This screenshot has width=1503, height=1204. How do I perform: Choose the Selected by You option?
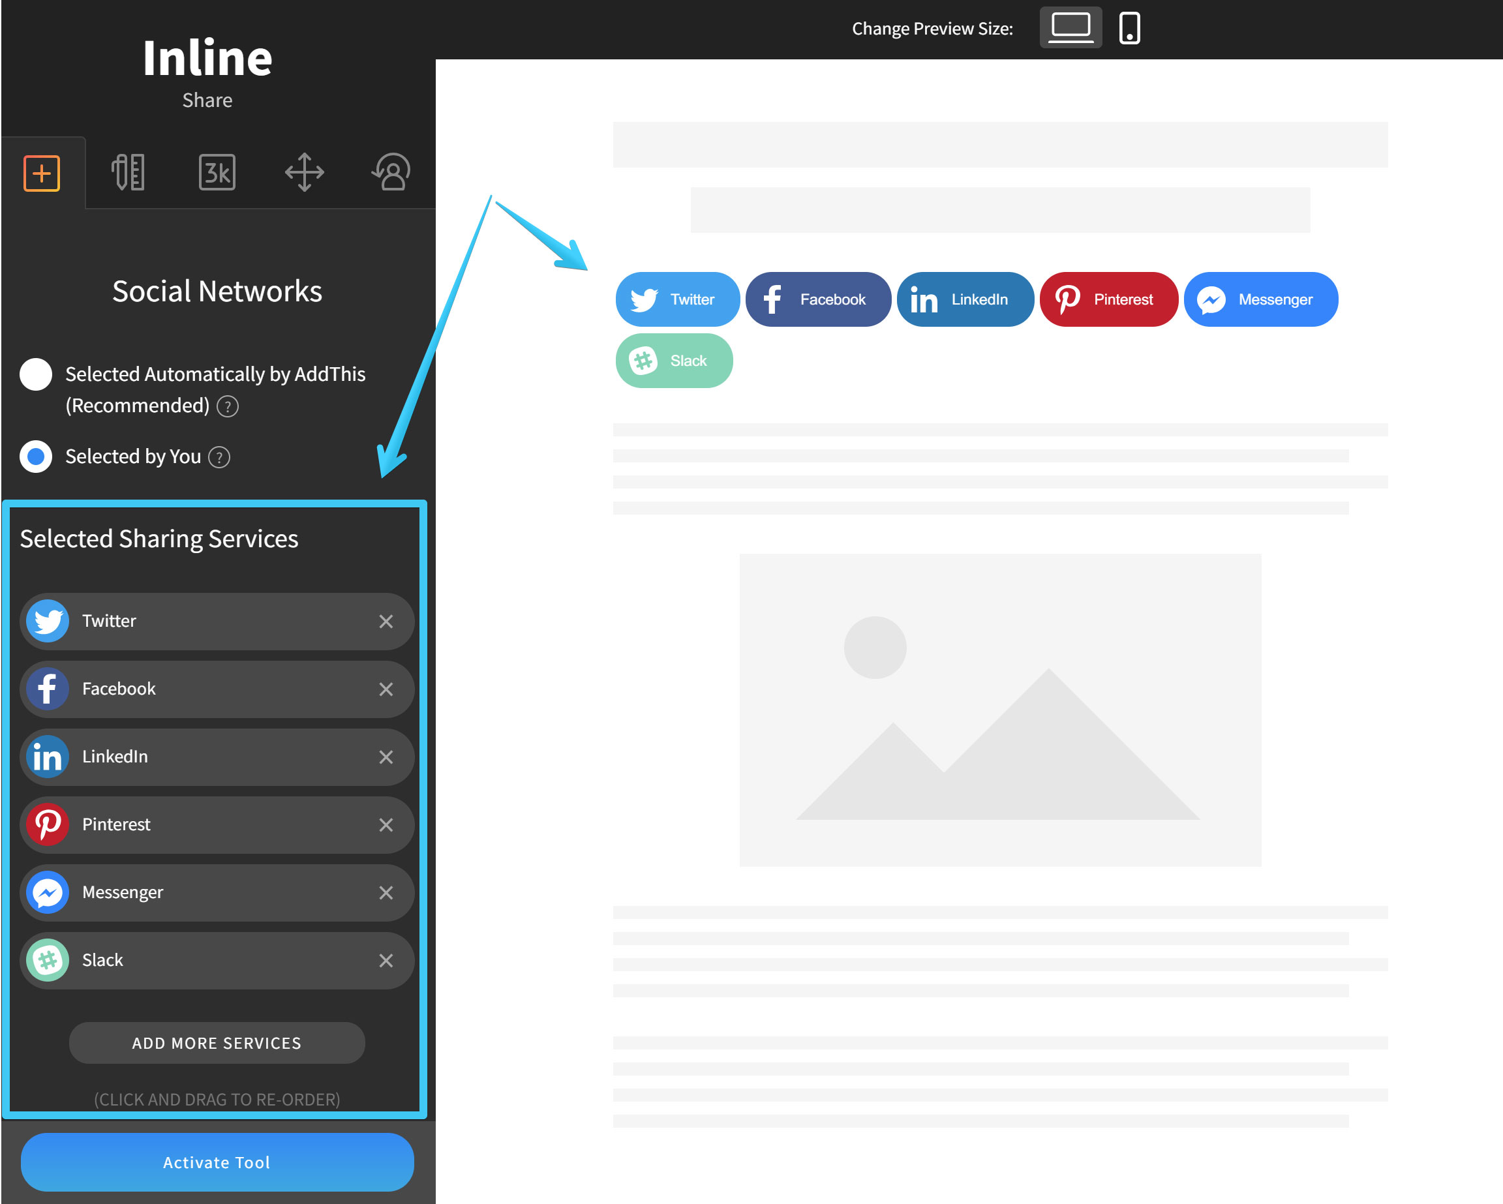(x=37, y=457)
